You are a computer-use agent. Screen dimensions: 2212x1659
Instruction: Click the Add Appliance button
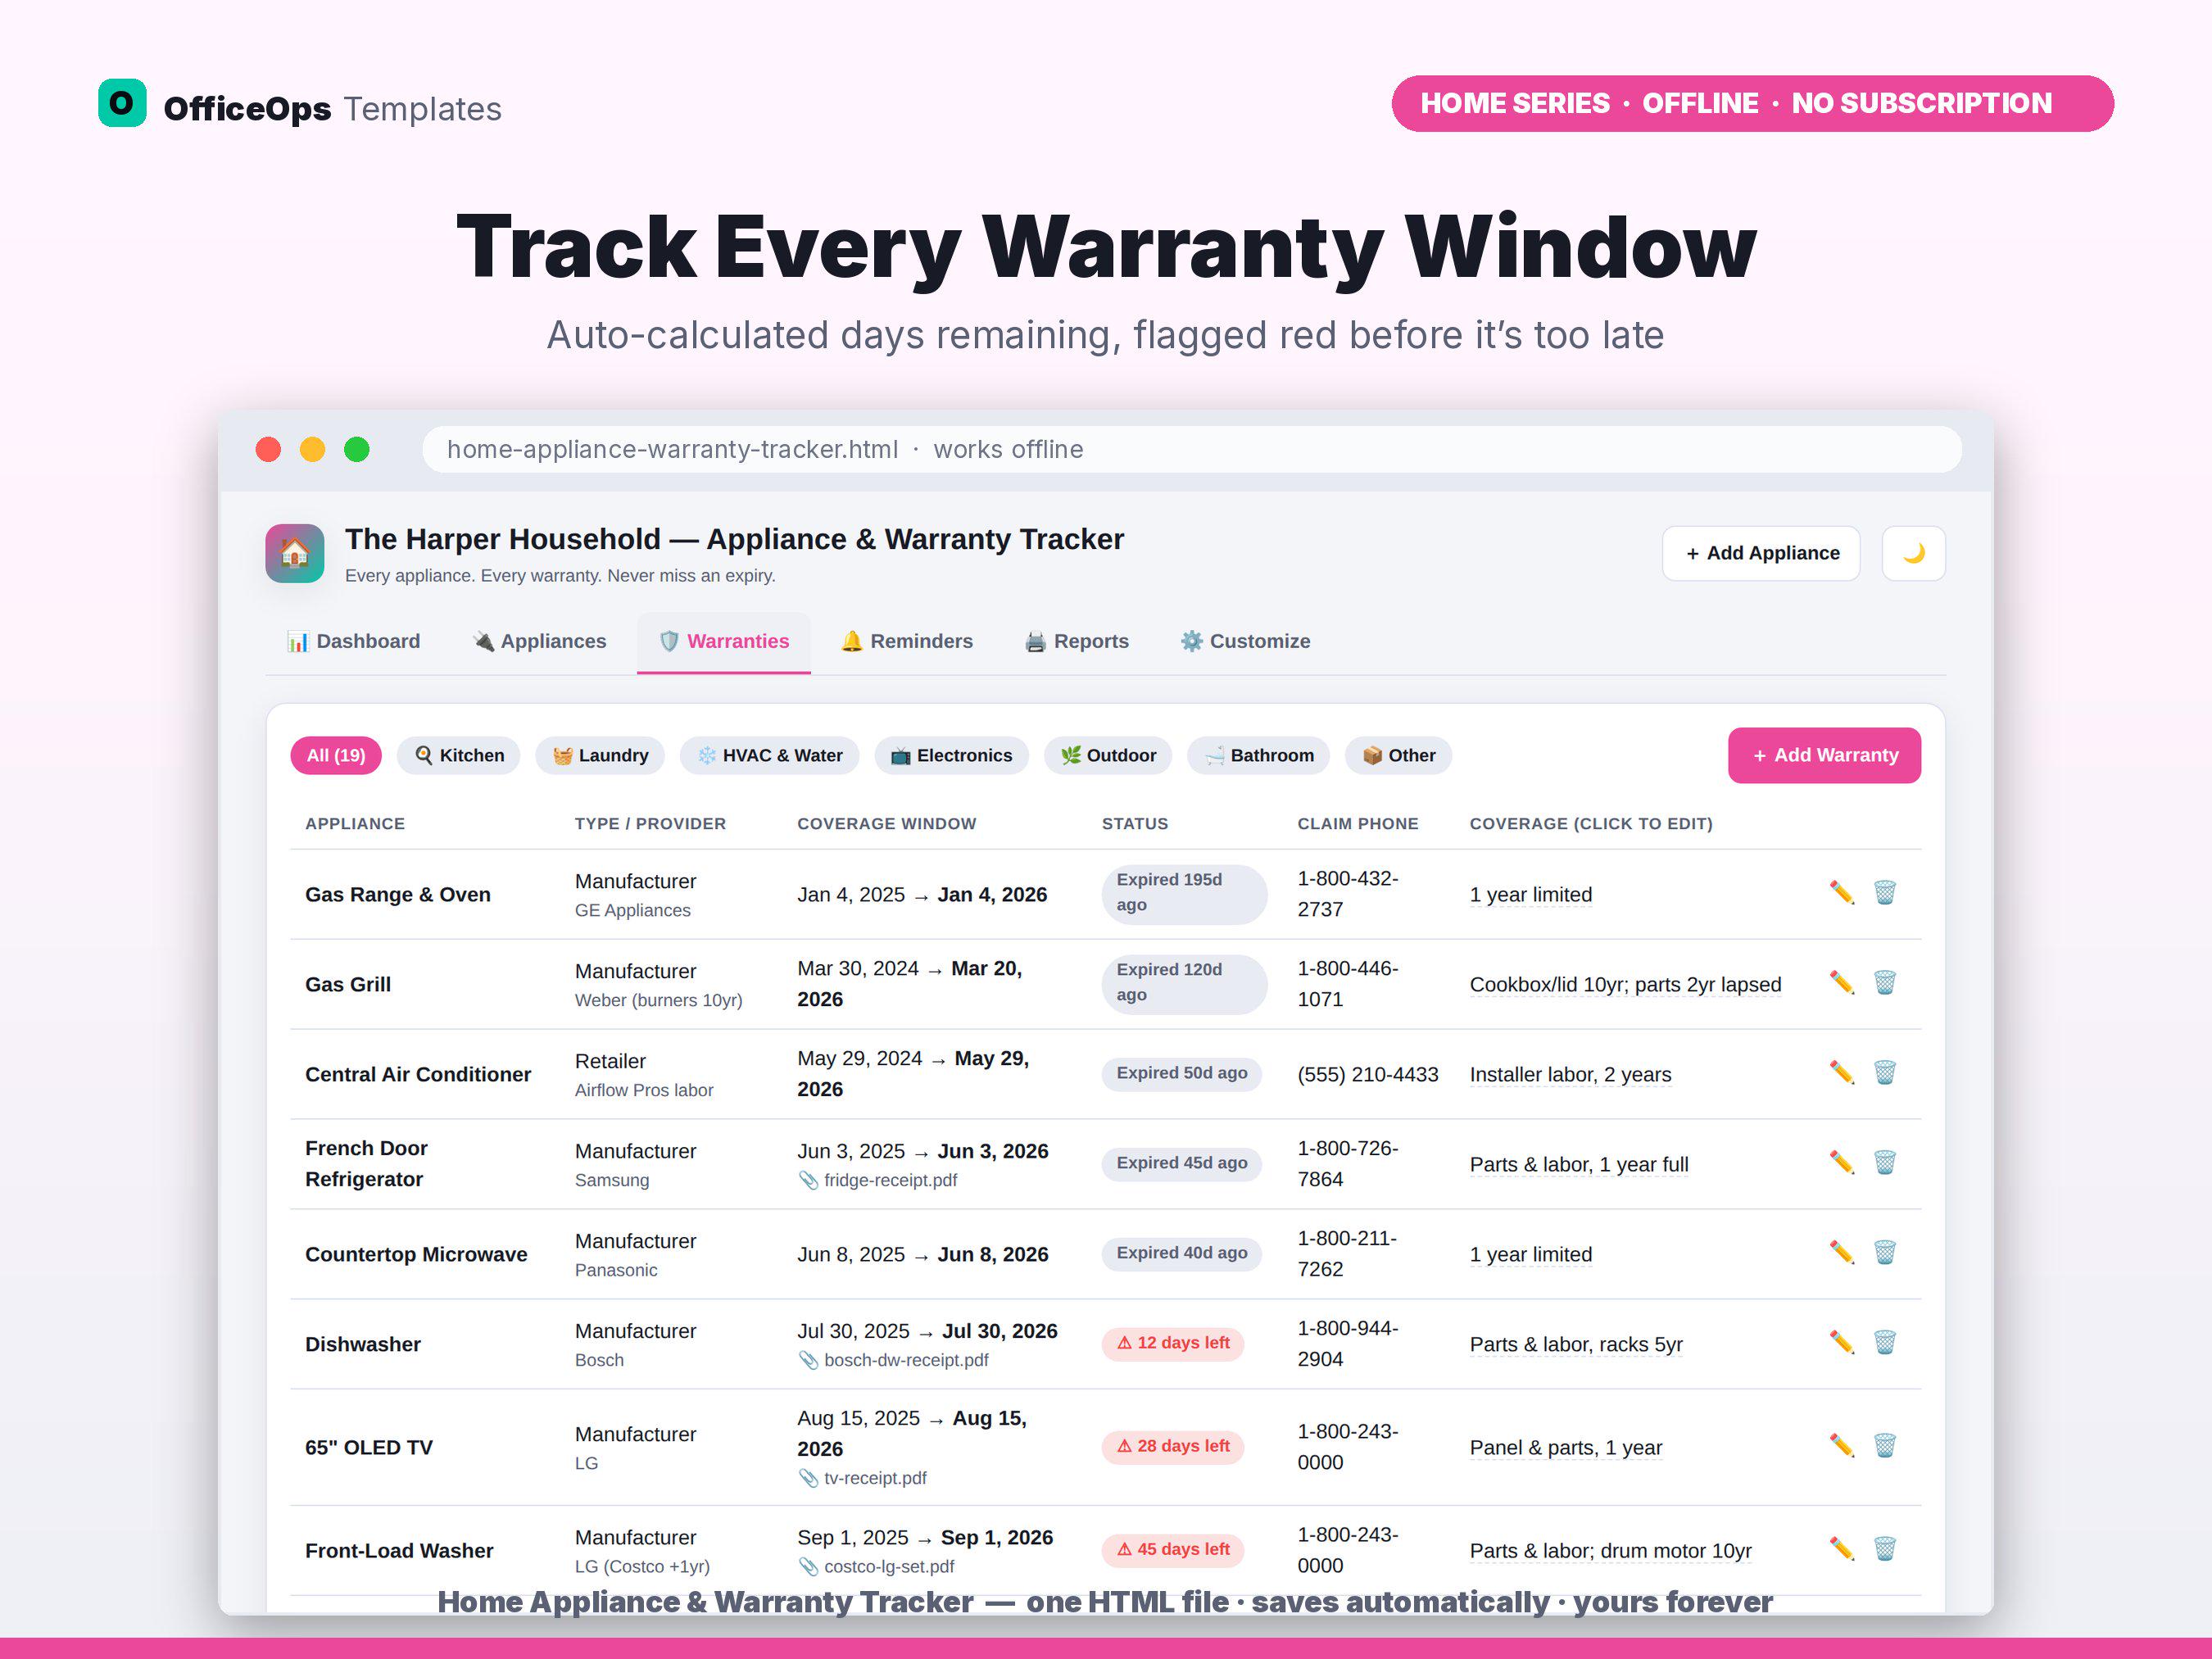(1761, 553)
